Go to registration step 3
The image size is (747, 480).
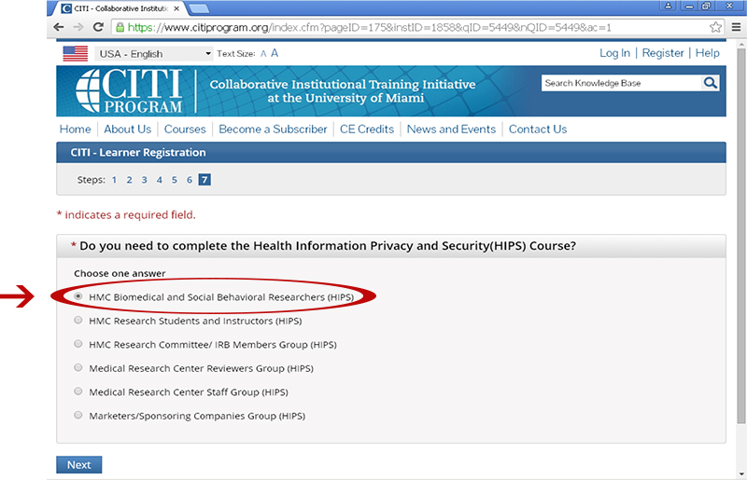click(145, 180)
